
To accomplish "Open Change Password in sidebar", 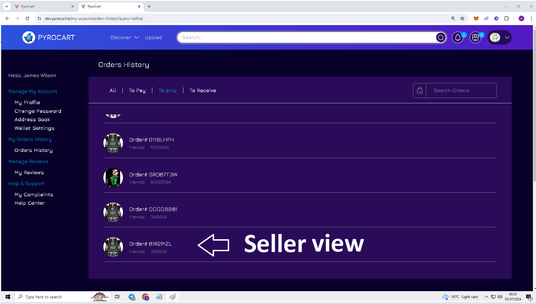I will [38, 111].
